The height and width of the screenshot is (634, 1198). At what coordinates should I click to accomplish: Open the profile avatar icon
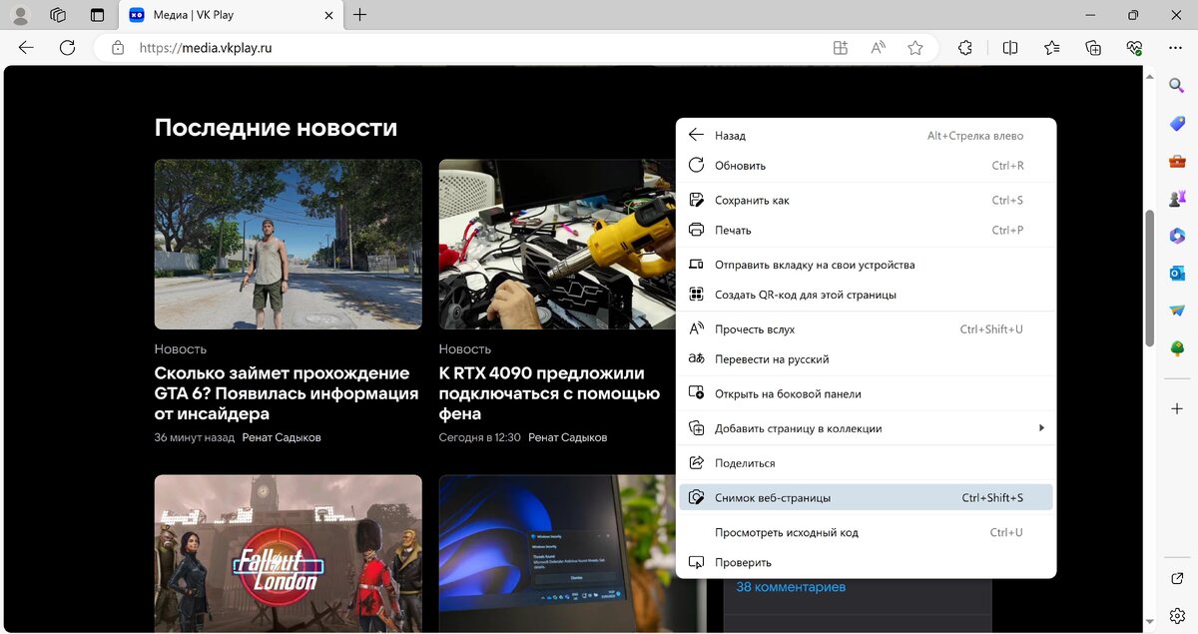click(x=20, y=15)
